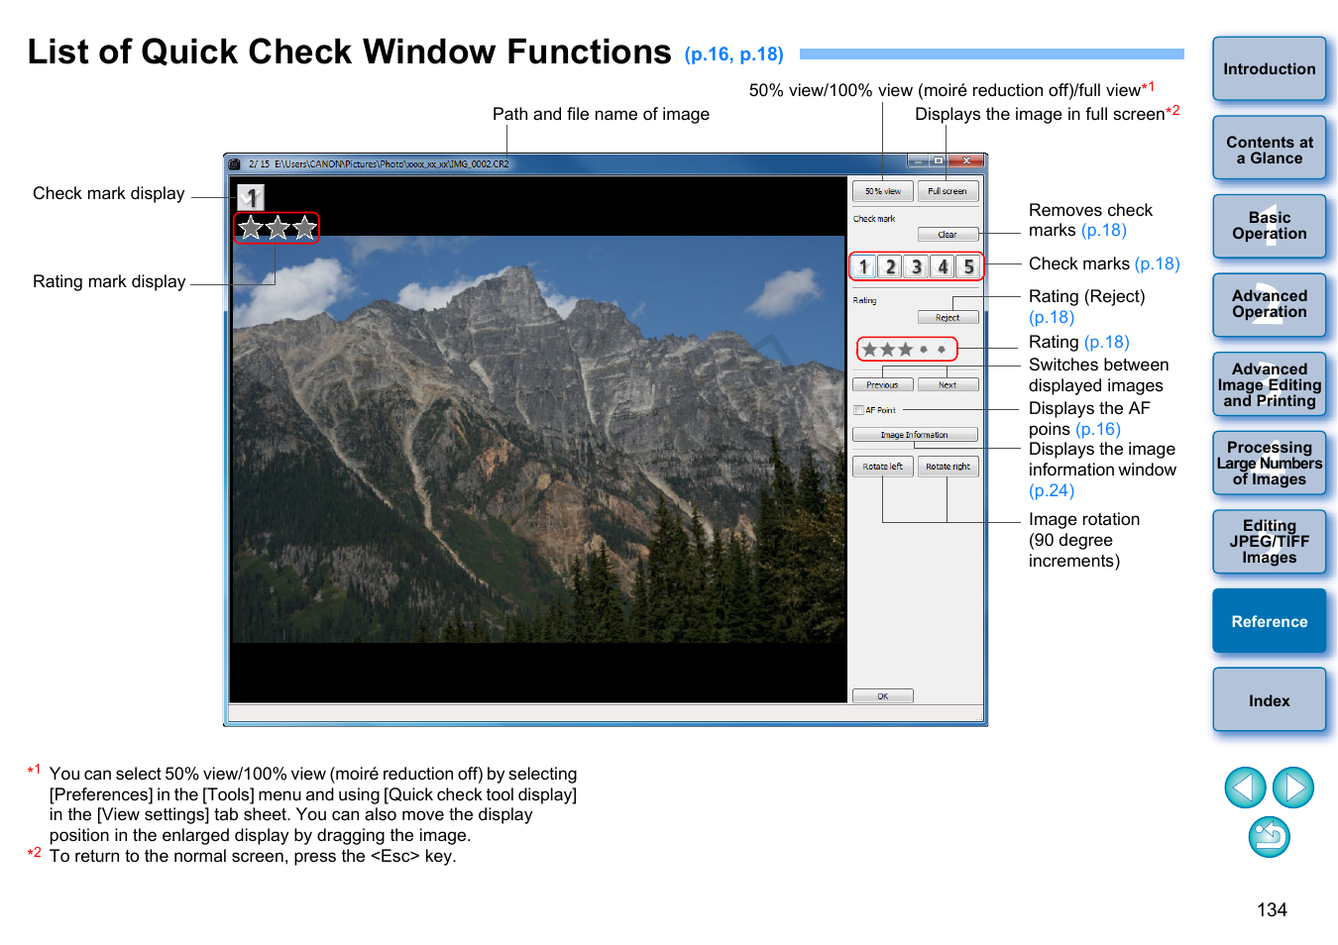Select check mark 5 in the panel
The width and height of the screenshot is (1338, 945).
tap(968, 266)
